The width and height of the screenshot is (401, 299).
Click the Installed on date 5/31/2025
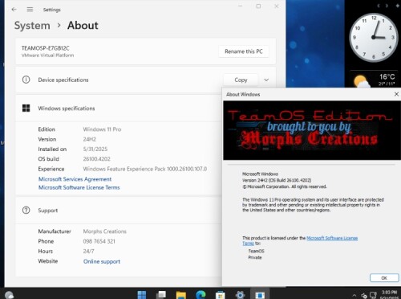(95, 149)
